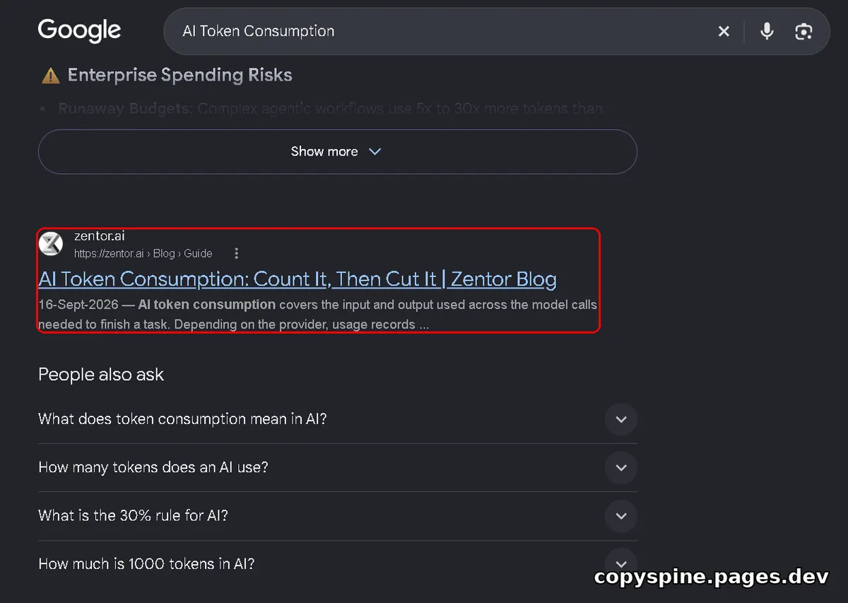The height and width of the screenshot is (603, 848).
Task: Start voice search with microphone icon
Action: click(767, 31)
